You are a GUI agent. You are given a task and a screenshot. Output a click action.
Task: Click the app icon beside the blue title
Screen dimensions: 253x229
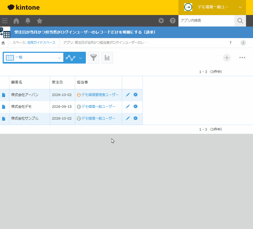point(5,32)
